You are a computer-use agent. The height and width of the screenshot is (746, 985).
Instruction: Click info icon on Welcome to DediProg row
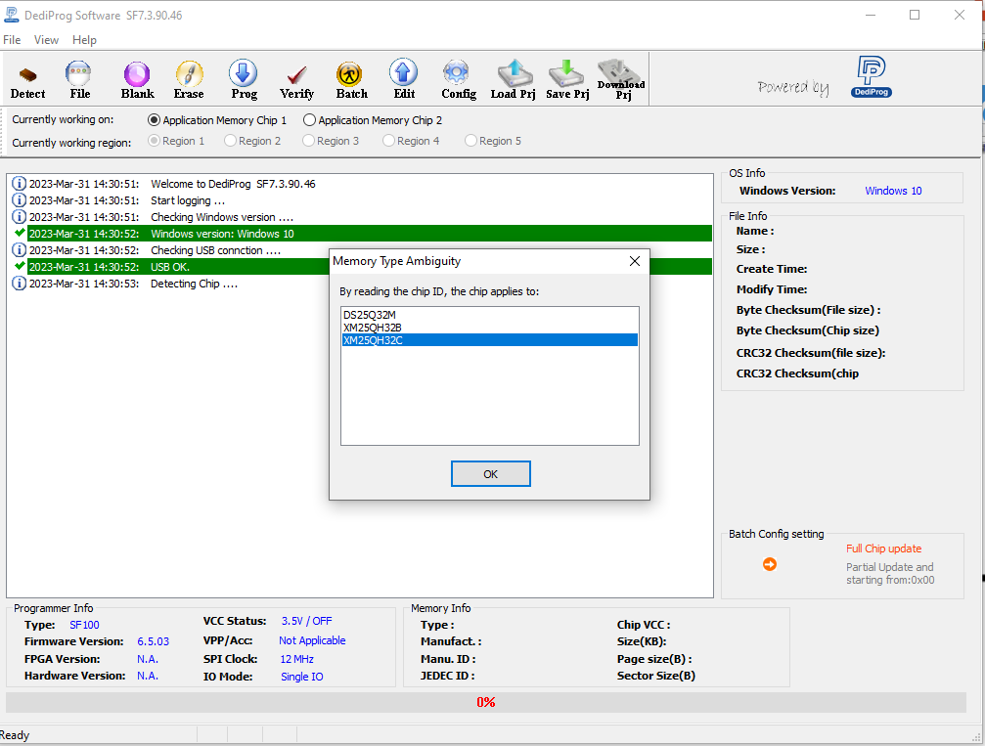20,184
